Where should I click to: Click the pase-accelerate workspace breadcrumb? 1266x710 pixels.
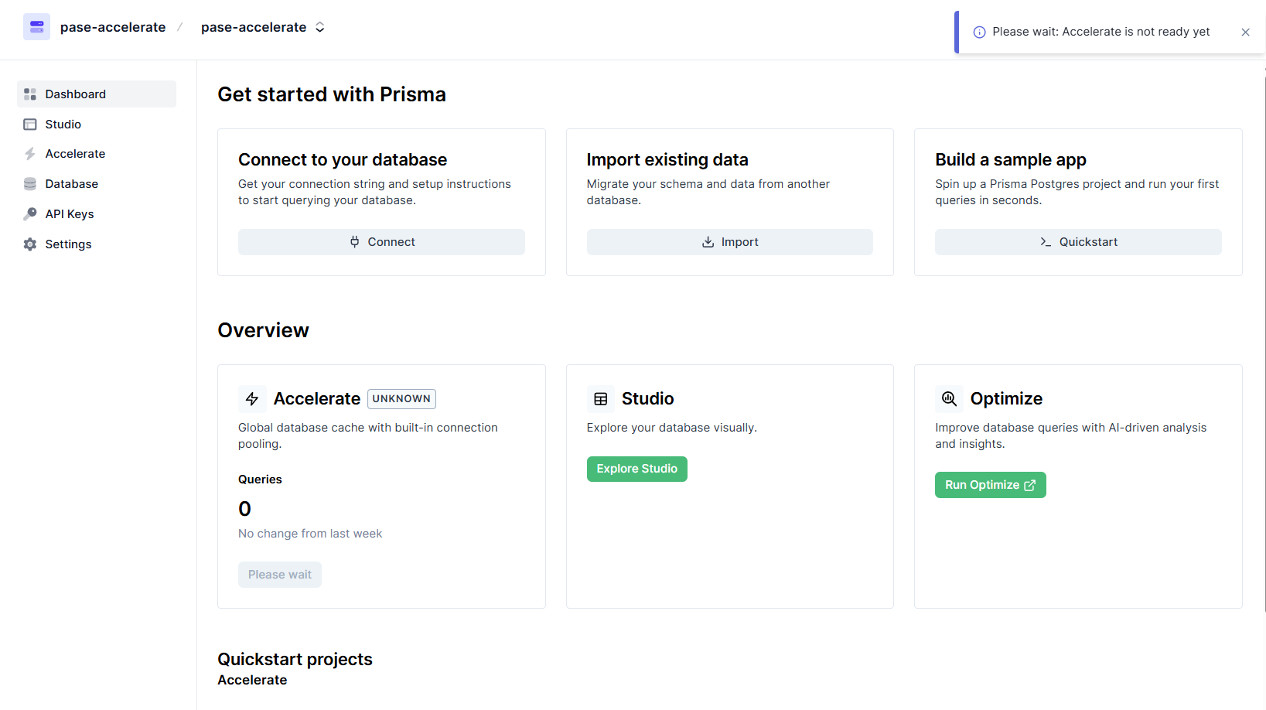click(x=113, y=27)
